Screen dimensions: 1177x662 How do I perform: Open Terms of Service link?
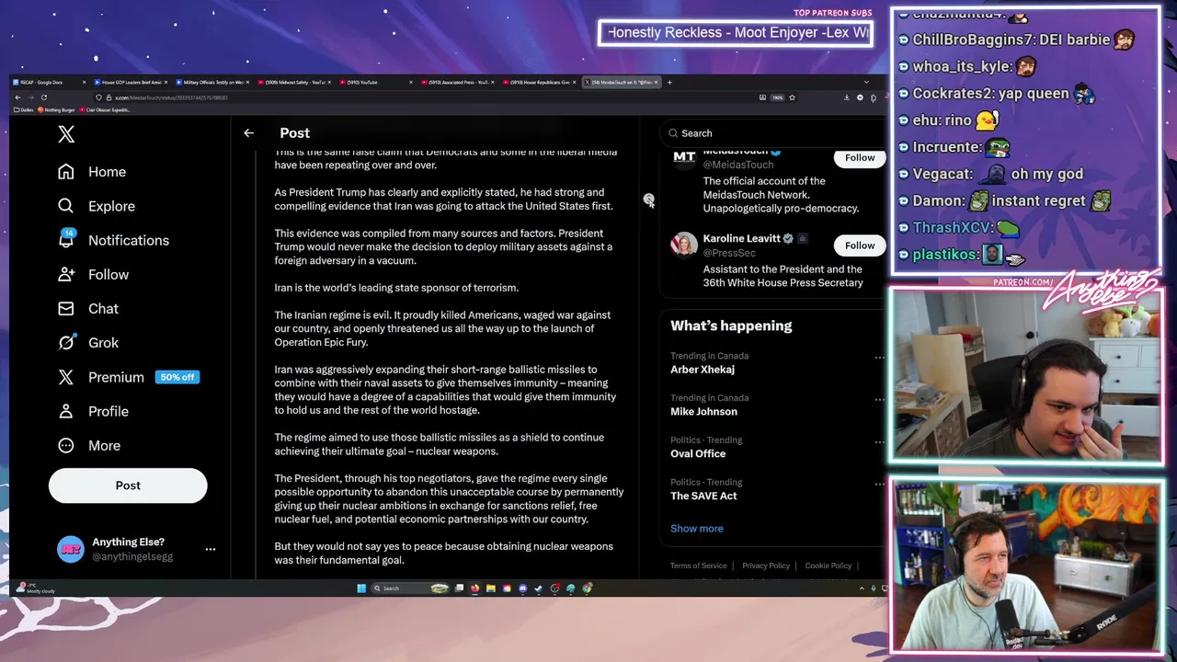click(698, 565)
